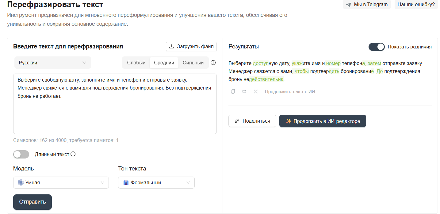Click Продолжить текст с ИИ link
Image resolution: width=440 pixels, height=214 pixels.
290,91
